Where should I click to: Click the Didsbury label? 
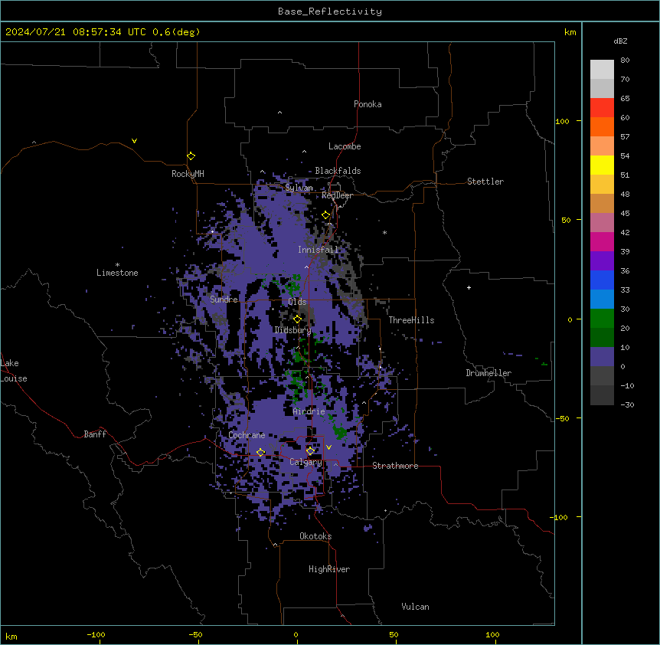pos(292,330)
